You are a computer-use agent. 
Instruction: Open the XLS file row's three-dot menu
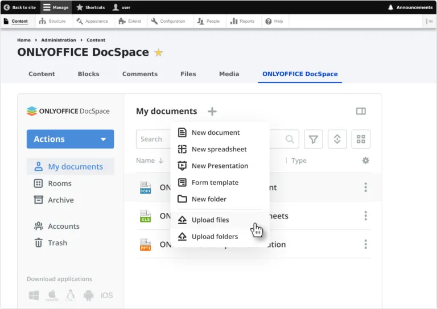pyautogui.click(x=366, y=216)
